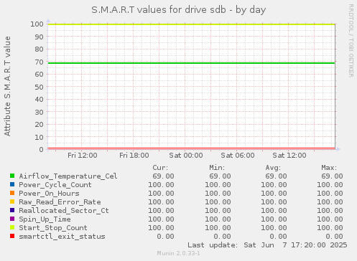Click the blue Power_Cycle_Count legend swatch
Screen dimensions: 357x261
(x=12, y=184)
